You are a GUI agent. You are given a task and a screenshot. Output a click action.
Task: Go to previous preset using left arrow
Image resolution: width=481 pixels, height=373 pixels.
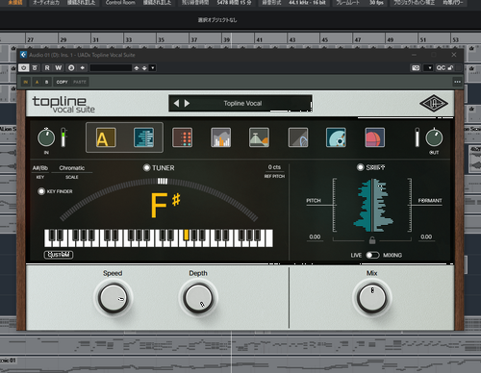coord(176,103)
